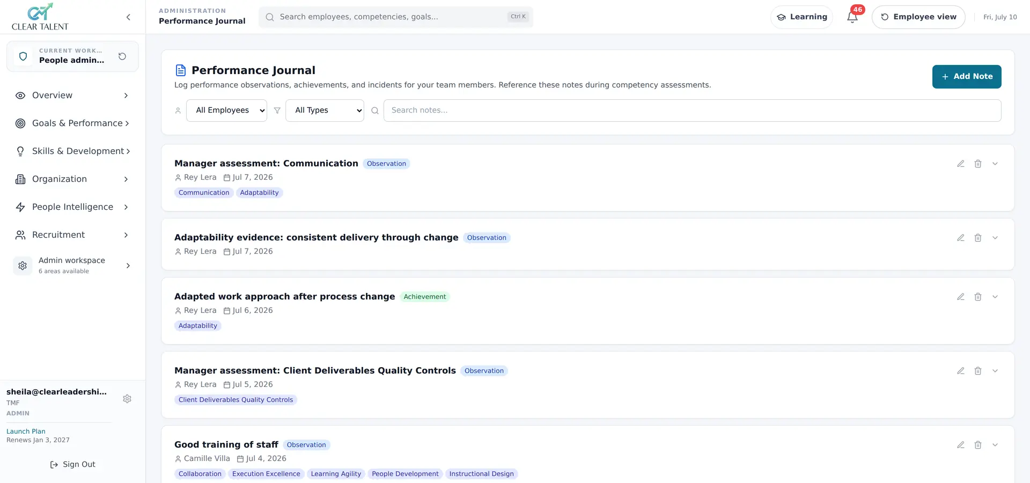Open the Launch Plan link
The image size is (1030, 483).
26,431
